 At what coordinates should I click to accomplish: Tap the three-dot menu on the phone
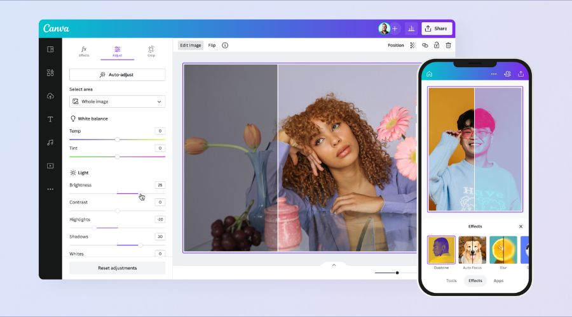[x=494, y=74]
